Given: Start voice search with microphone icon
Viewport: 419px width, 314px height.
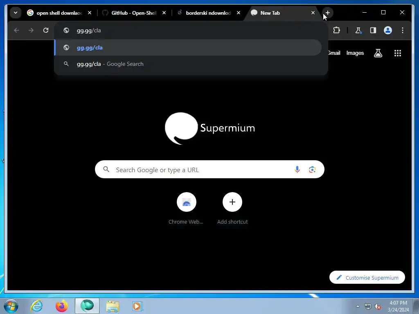Looking at the screenshot, I should coord(297,170).
